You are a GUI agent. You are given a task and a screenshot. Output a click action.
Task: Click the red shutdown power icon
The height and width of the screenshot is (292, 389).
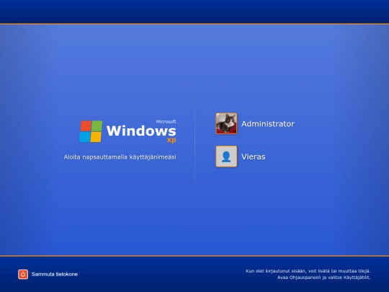[x=23, y=275]
